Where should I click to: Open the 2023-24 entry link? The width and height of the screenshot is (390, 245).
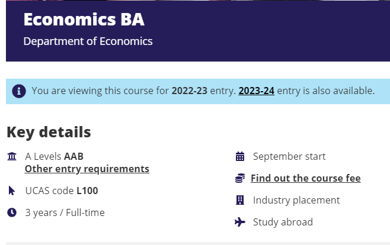click(x=256, y=91)
